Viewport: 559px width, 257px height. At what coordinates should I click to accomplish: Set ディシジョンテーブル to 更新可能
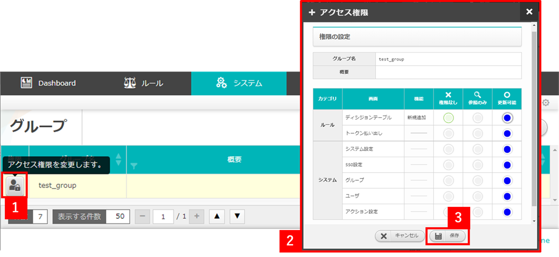pos(508,118)
